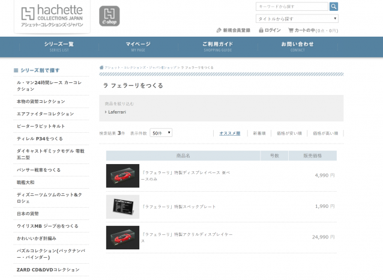This screenshot has width=383, height=280.
Task: Click the シリーズ別で探す list icon
Action: (16, 70)
